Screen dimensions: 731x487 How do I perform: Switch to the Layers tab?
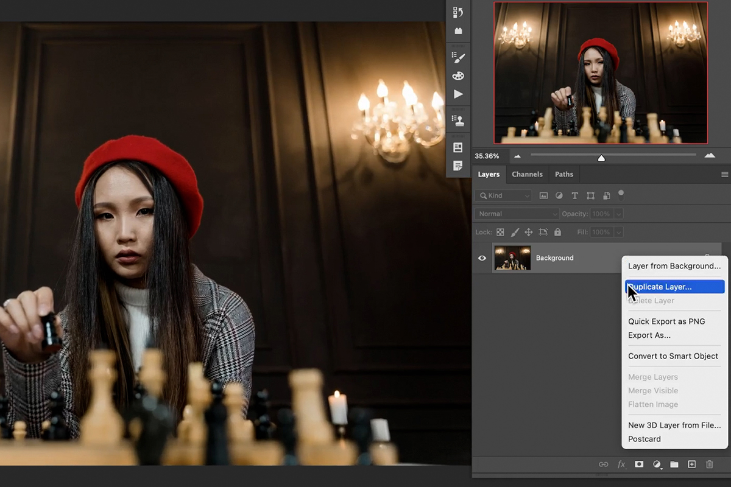click(489, 175)
